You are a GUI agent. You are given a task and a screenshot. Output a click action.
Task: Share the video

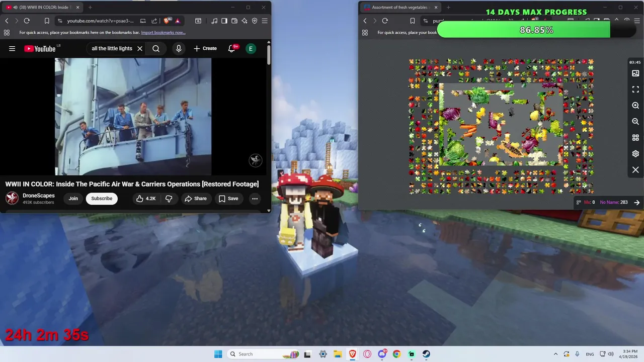(196, 198)
